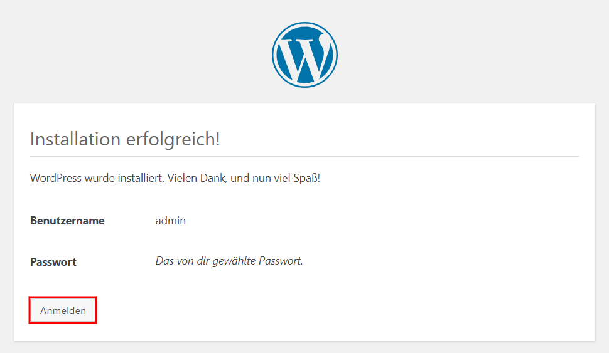Click the bold Passwort label
Screen dimensions: 609x353
point(53,262)
